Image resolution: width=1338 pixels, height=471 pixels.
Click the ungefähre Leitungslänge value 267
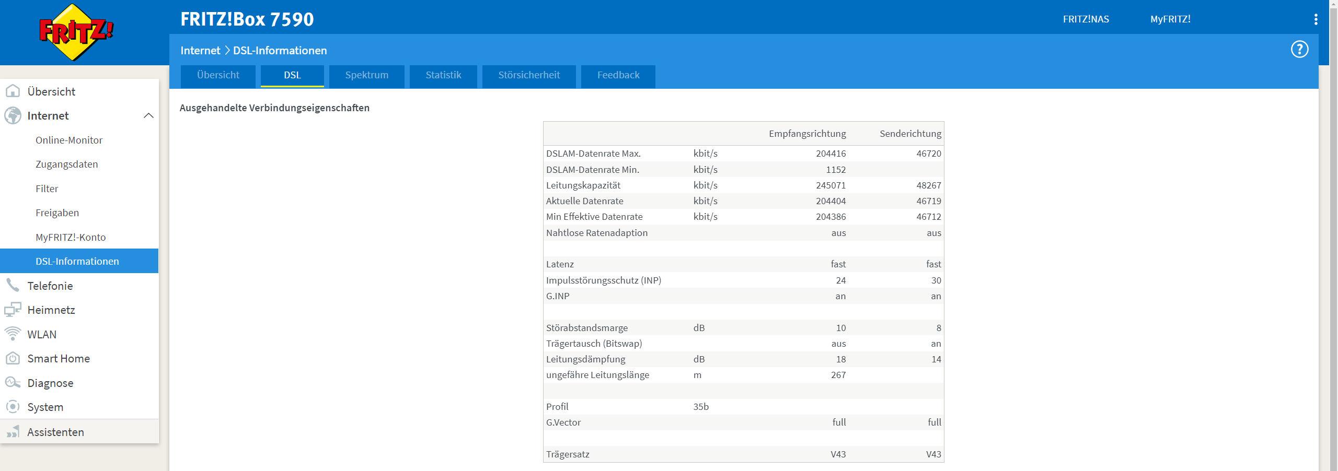(x=838, y=375)
